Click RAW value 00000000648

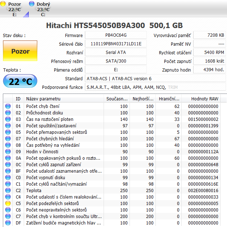tap(203, 164)
